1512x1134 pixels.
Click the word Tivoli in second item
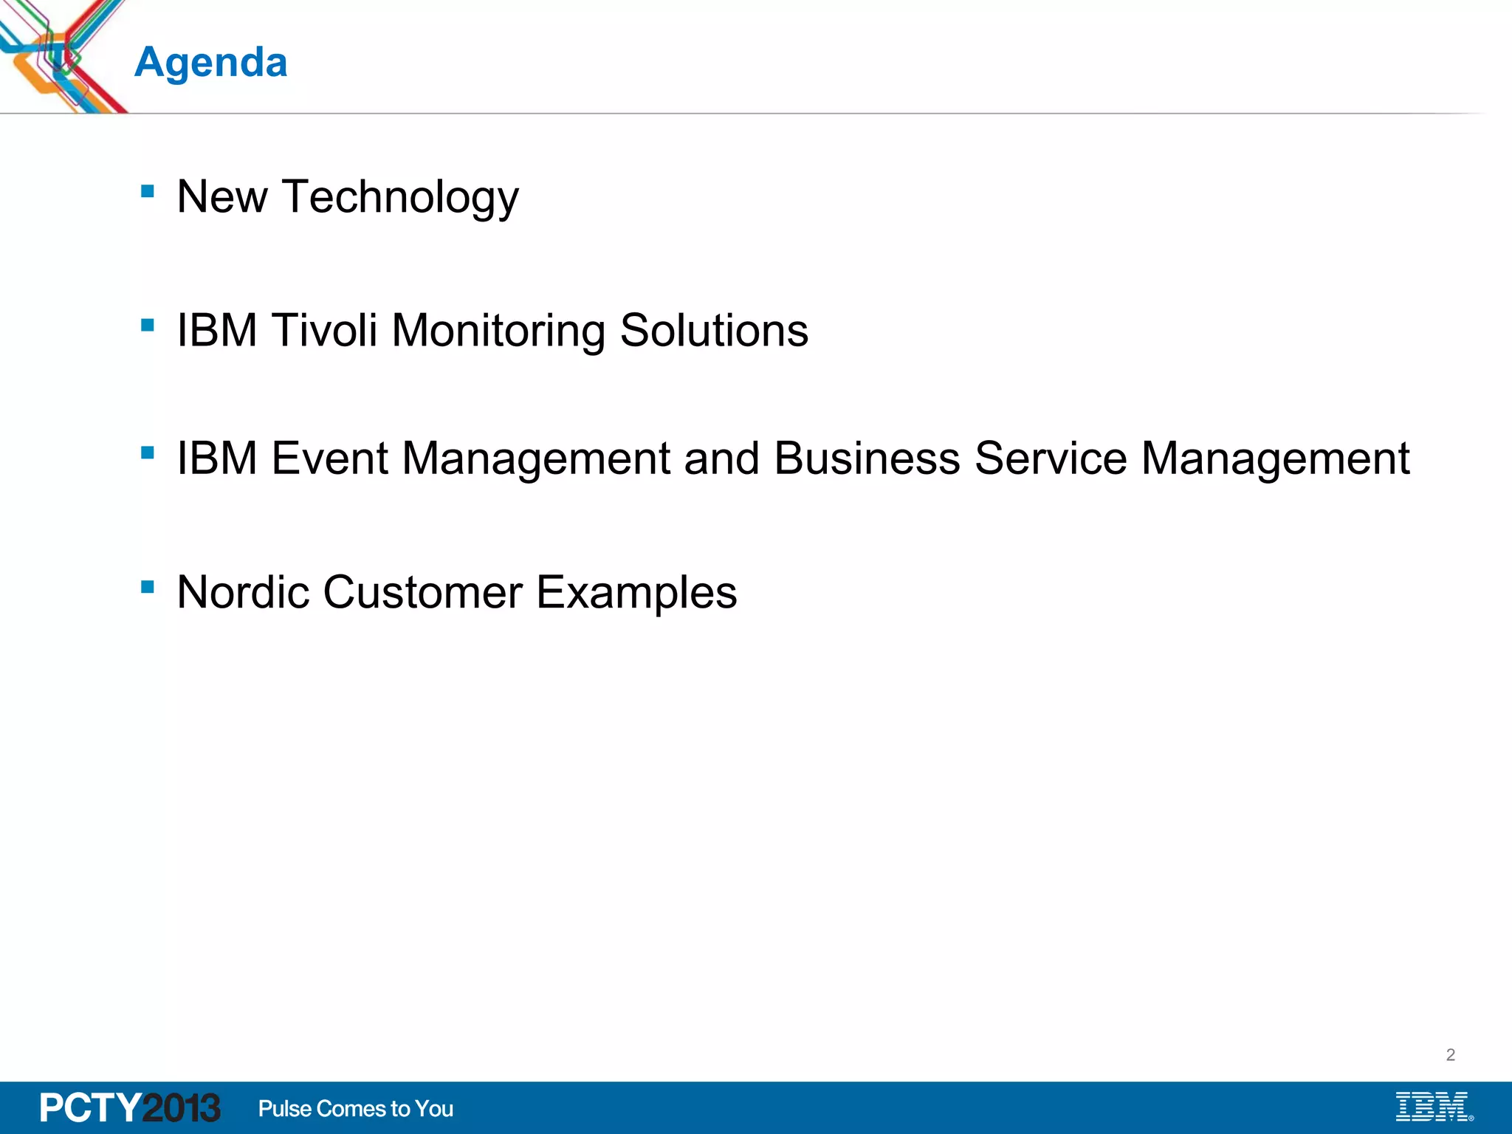(325, 330)
